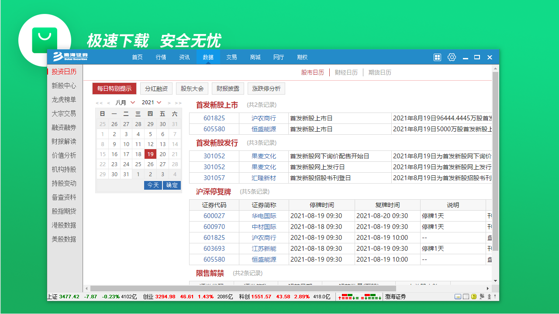Open the settings gear icon
559x314 pixels.
click(x=452, y=57)
